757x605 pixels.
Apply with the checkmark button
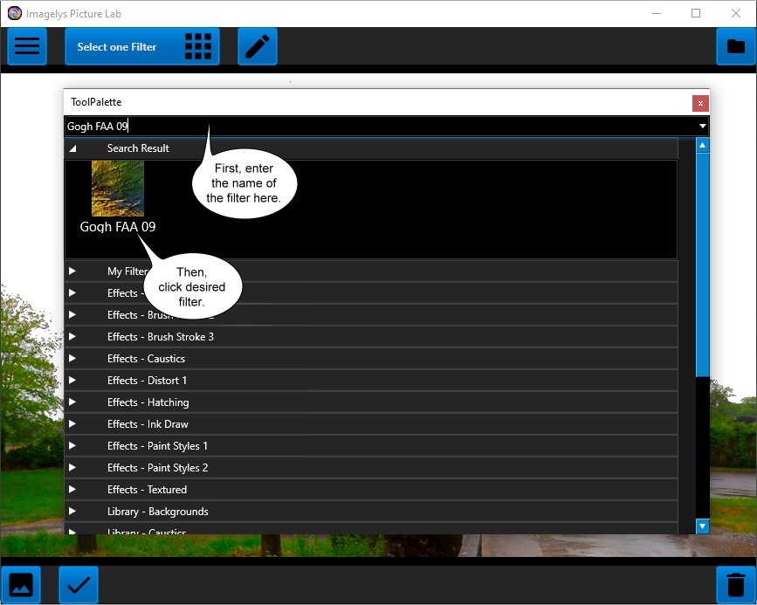79,585
